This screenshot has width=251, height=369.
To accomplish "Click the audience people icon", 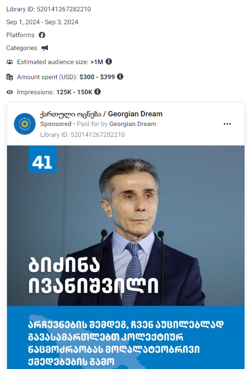I will [10, 62].
